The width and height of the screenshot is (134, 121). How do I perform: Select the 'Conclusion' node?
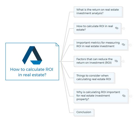(x=84, y=112)
